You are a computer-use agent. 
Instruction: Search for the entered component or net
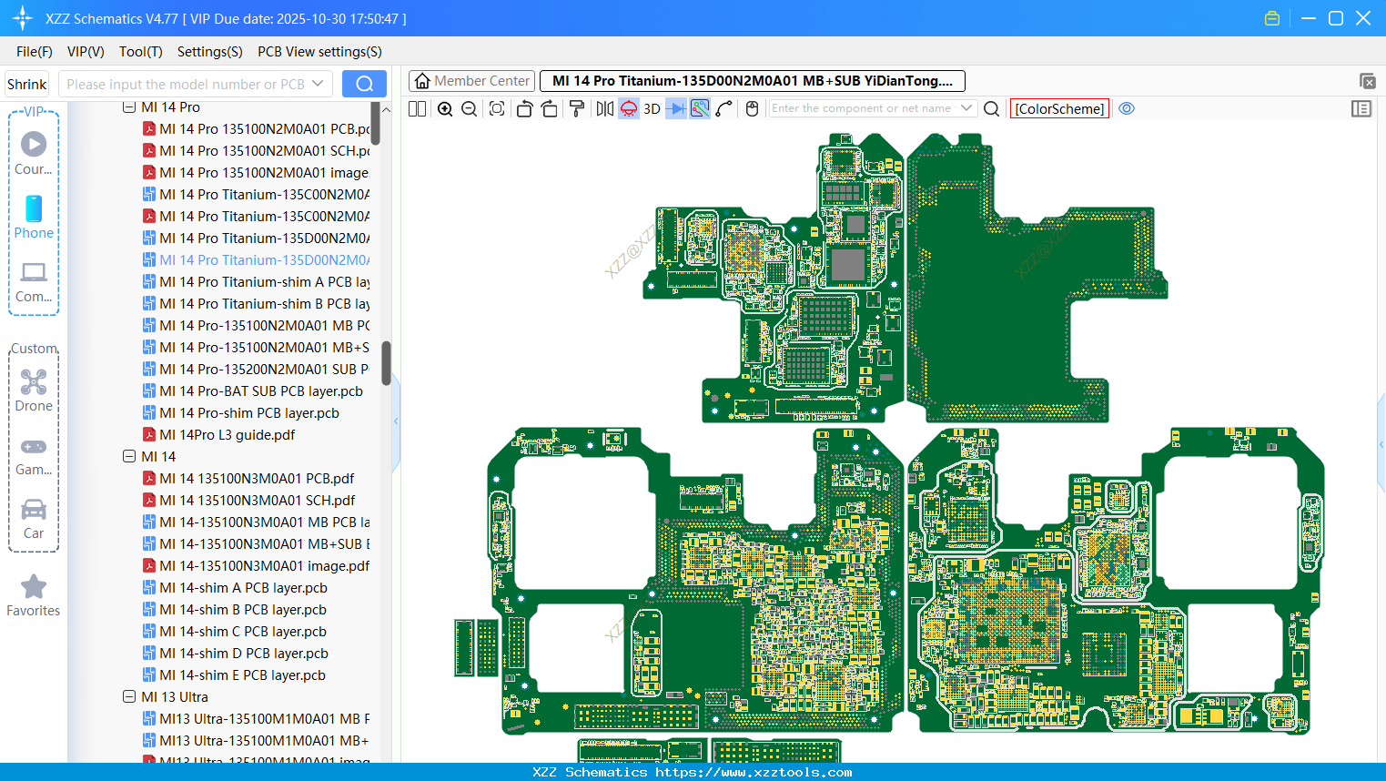coord(992,109)
